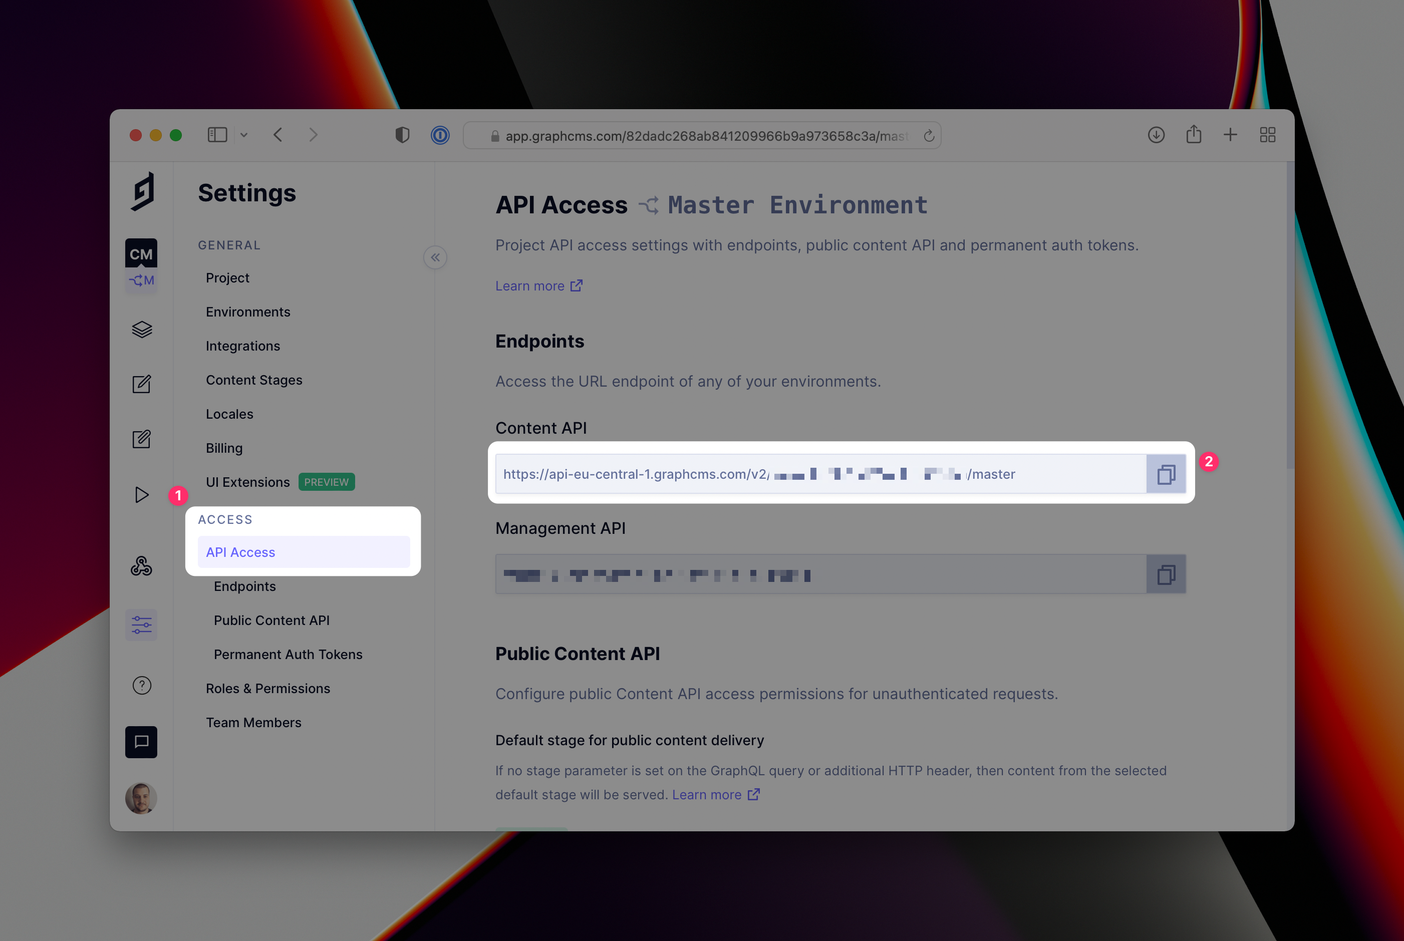
Task: Toggle the Safari sidebar button
Action: [x=217, y=135]
